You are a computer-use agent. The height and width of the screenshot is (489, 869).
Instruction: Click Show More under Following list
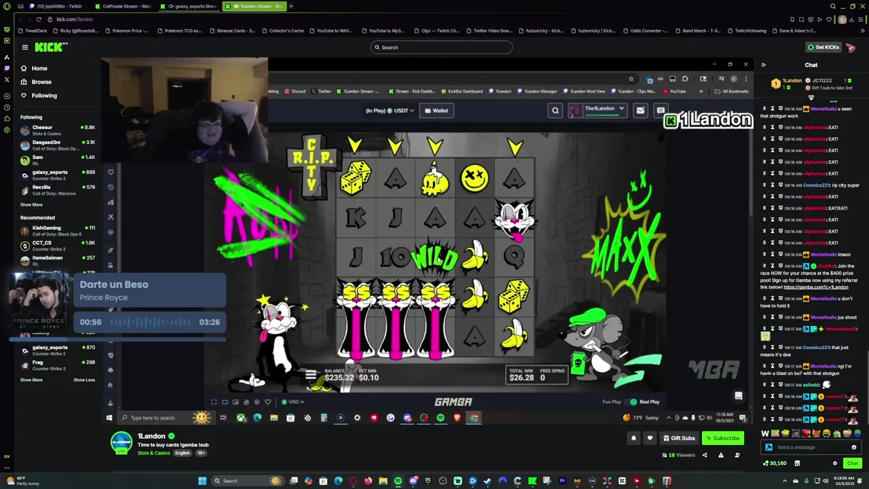(x=31, y=204)
